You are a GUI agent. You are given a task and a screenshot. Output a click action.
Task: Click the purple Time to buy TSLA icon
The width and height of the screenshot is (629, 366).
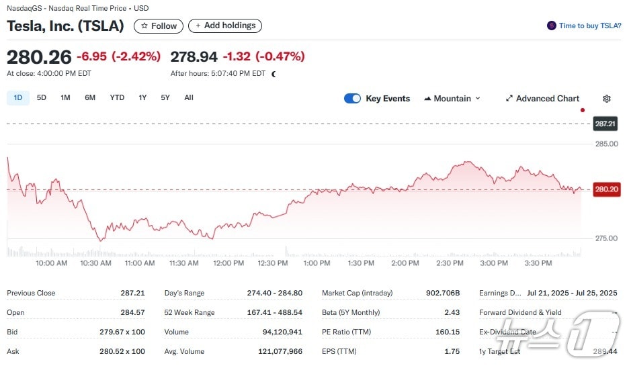[x=552, y=26]
